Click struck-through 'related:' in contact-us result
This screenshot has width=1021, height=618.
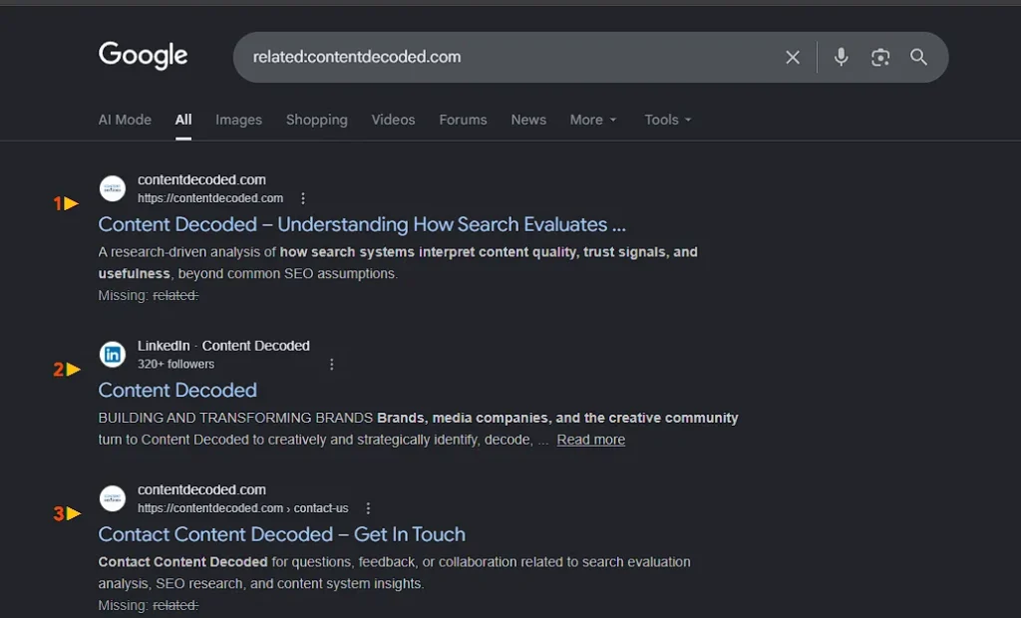pyautogui.click(x=175, y=606)
